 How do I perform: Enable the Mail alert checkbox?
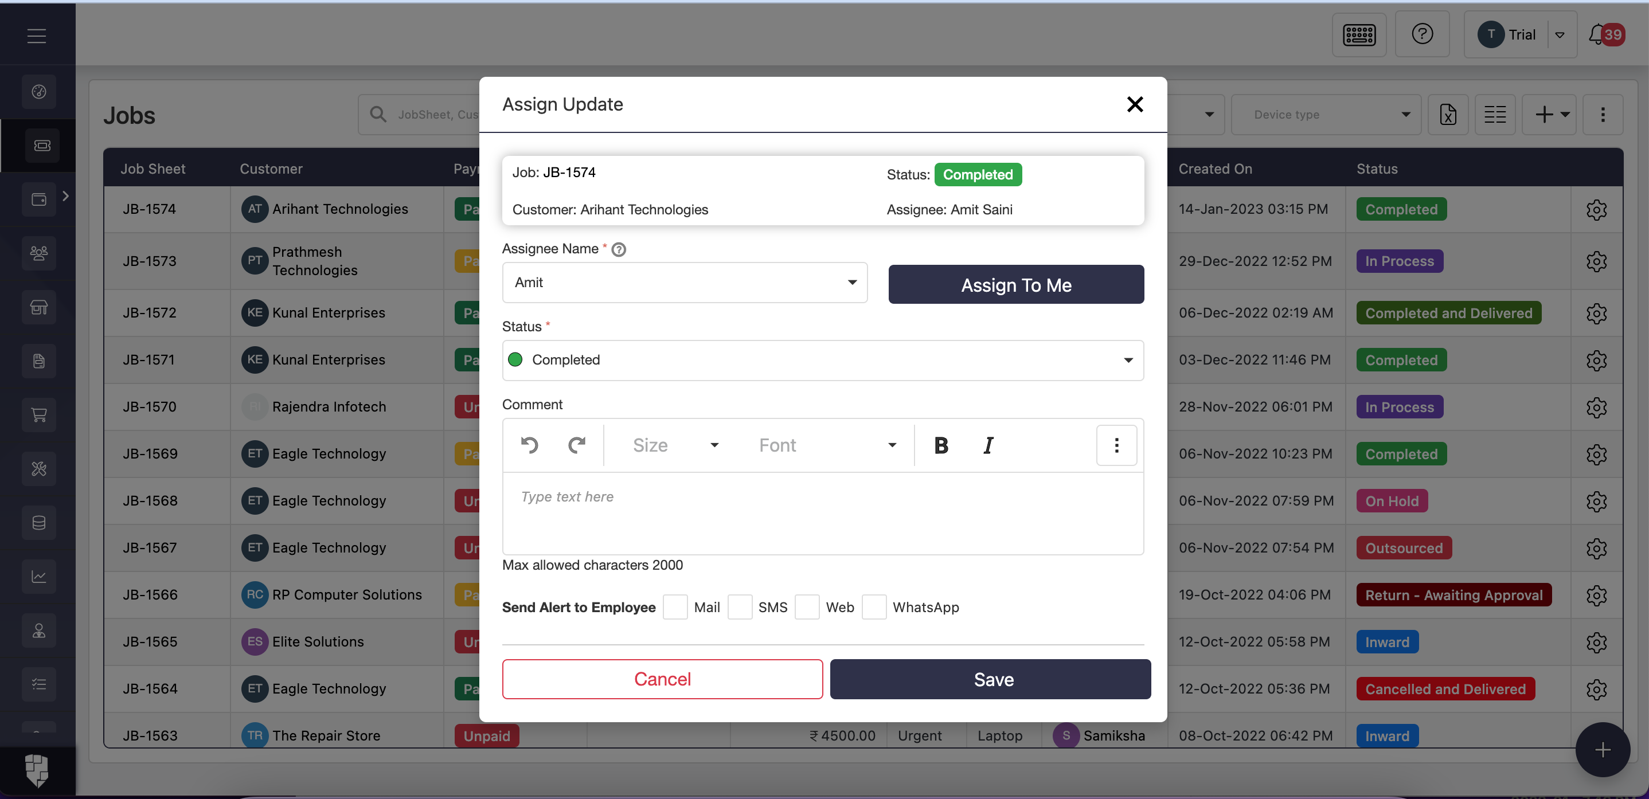675,606
